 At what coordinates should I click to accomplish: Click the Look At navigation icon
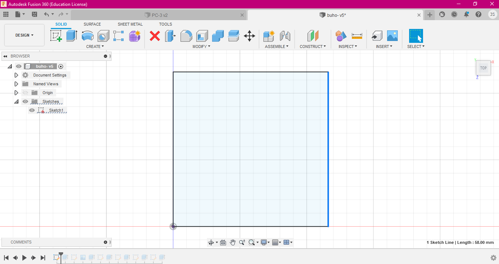(x=223, y=242)
